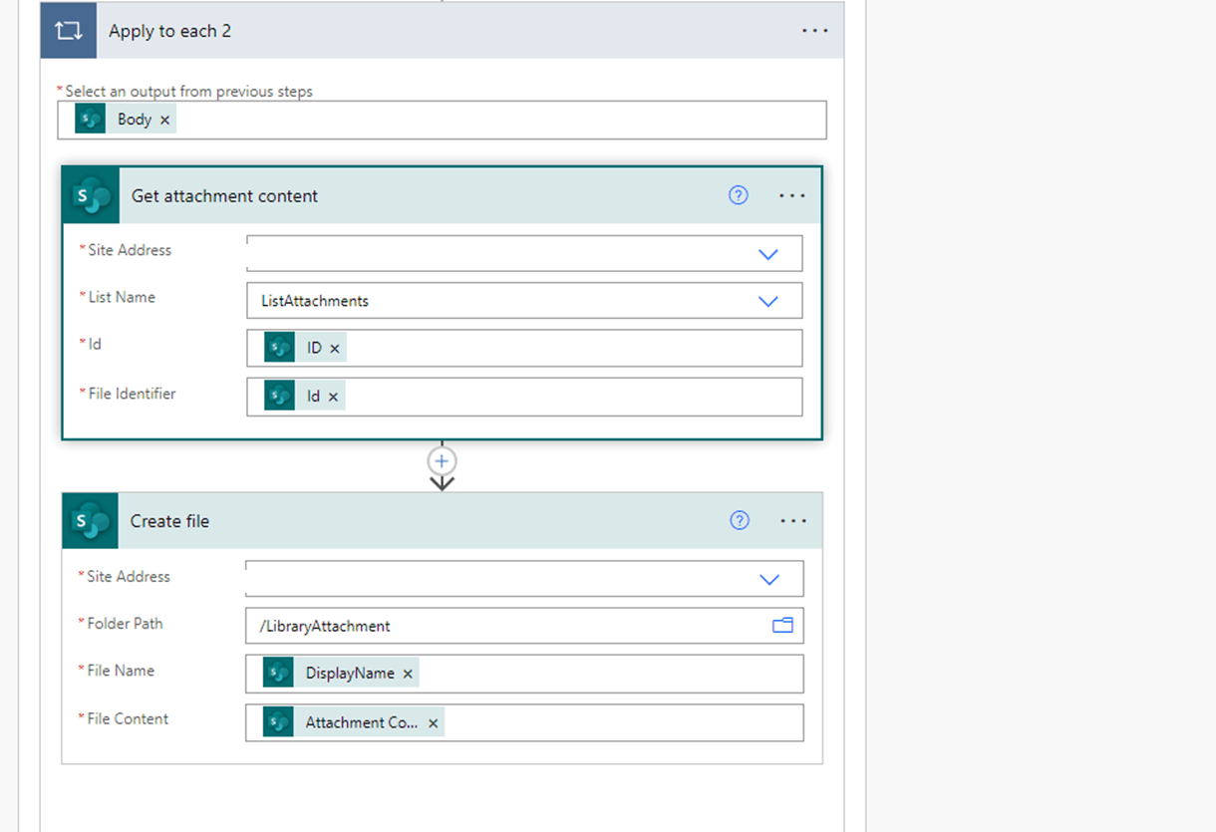The width and height of the screenshot is (1216, 832).
Task: Click the File Content input field
Action: (524, 723)
